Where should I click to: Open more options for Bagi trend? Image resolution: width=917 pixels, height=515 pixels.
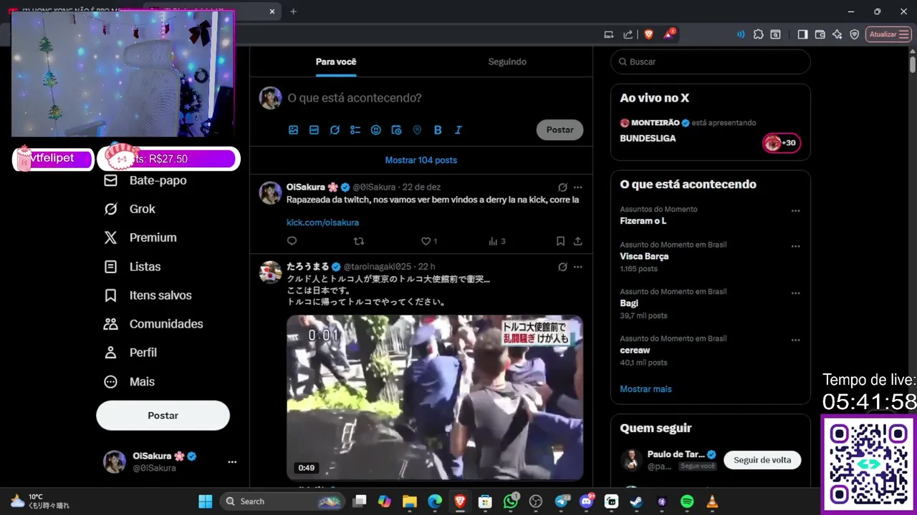coord(795,293)
